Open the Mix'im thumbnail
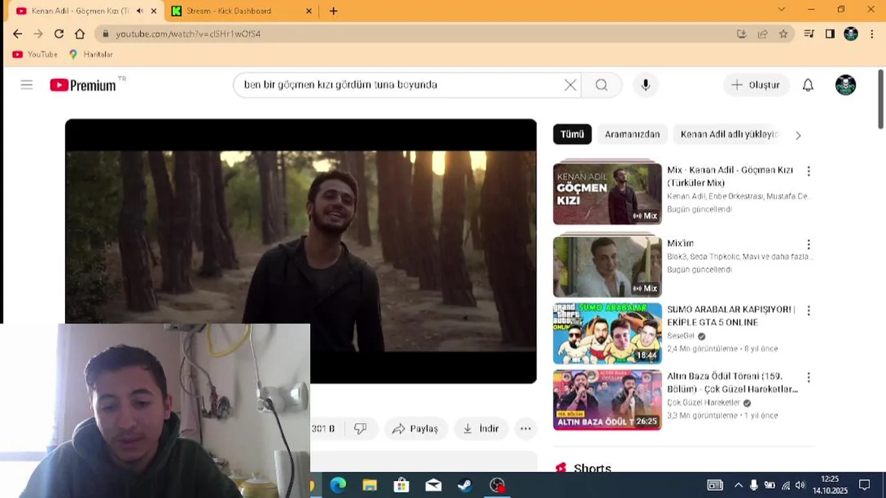This screenshot has height=498, width=886. (607, 267)
